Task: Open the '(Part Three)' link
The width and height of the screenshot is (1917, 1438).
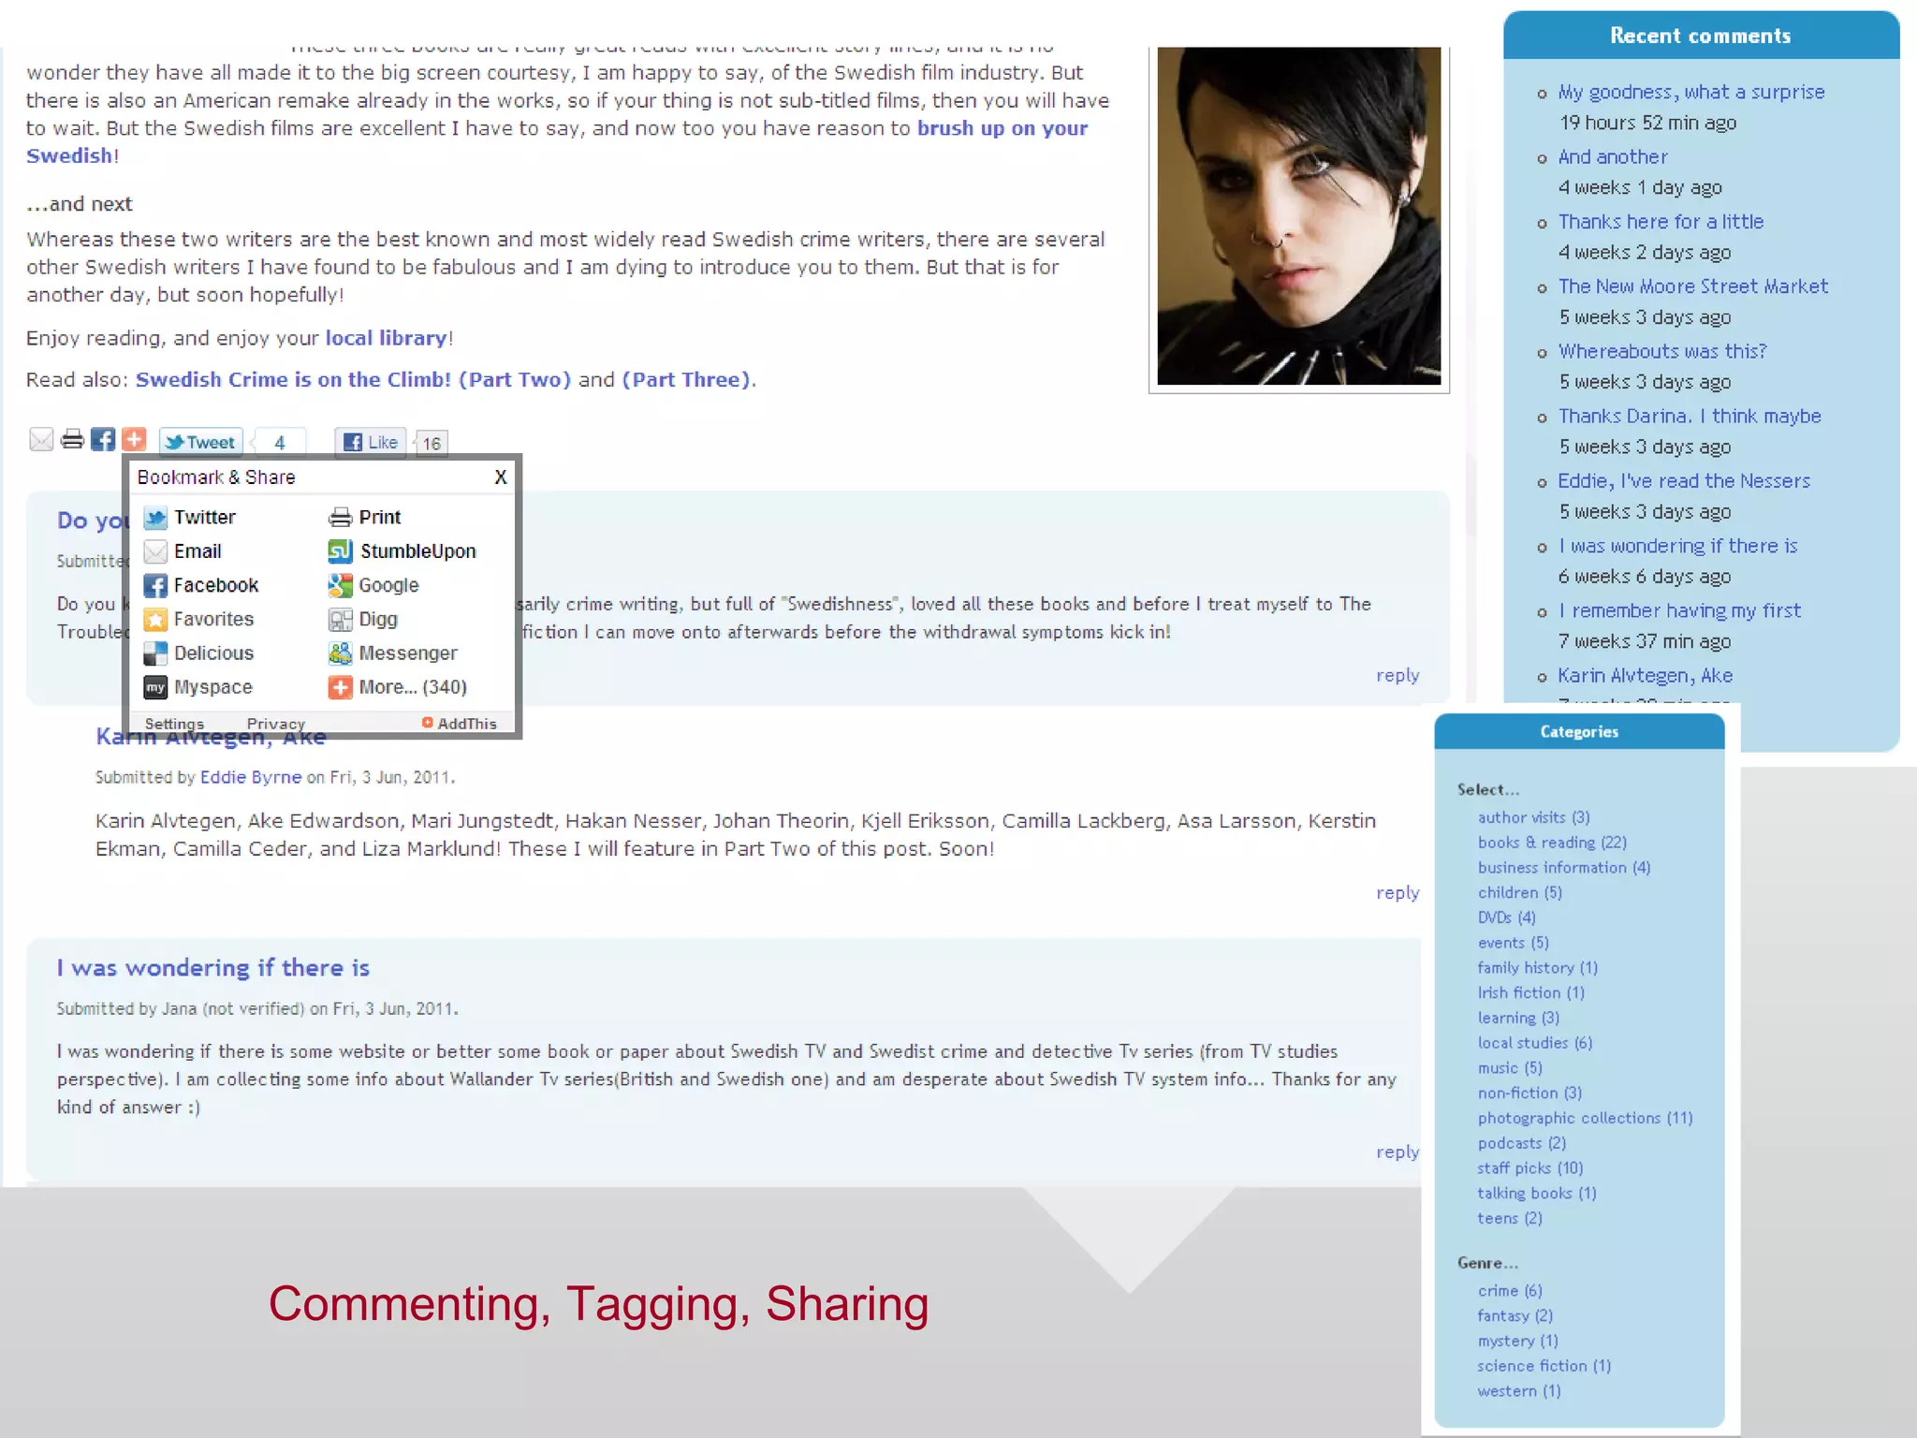Action: pos(686,380)
